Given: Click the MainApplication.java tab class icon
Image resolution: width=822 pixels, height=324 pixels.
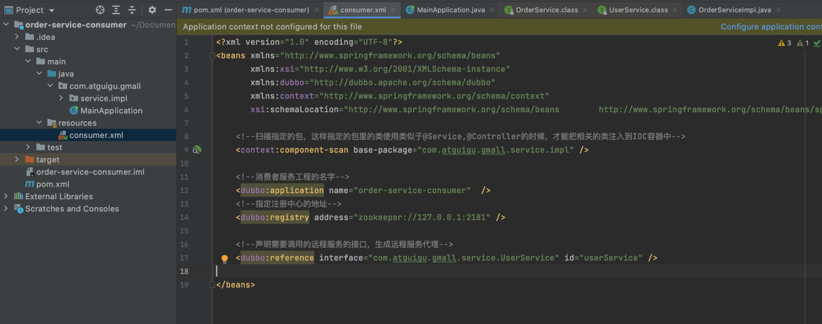Looking at the screenshot, I should coord(410,10).
